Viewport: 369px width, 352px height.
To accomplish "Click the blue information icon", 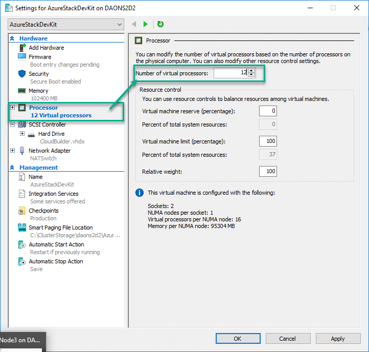I will [140, 193].
